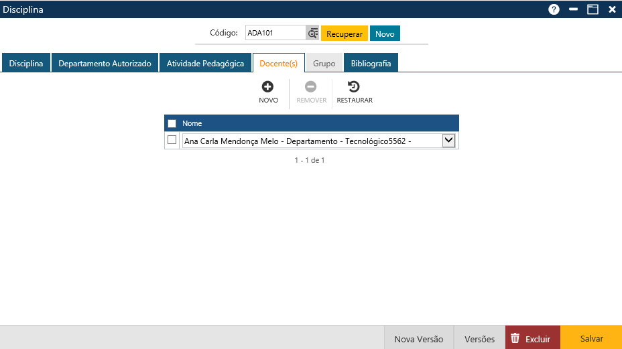This screenshot has width=622, height=349.
Task: Click the Código input field
Action: (275, 33)
